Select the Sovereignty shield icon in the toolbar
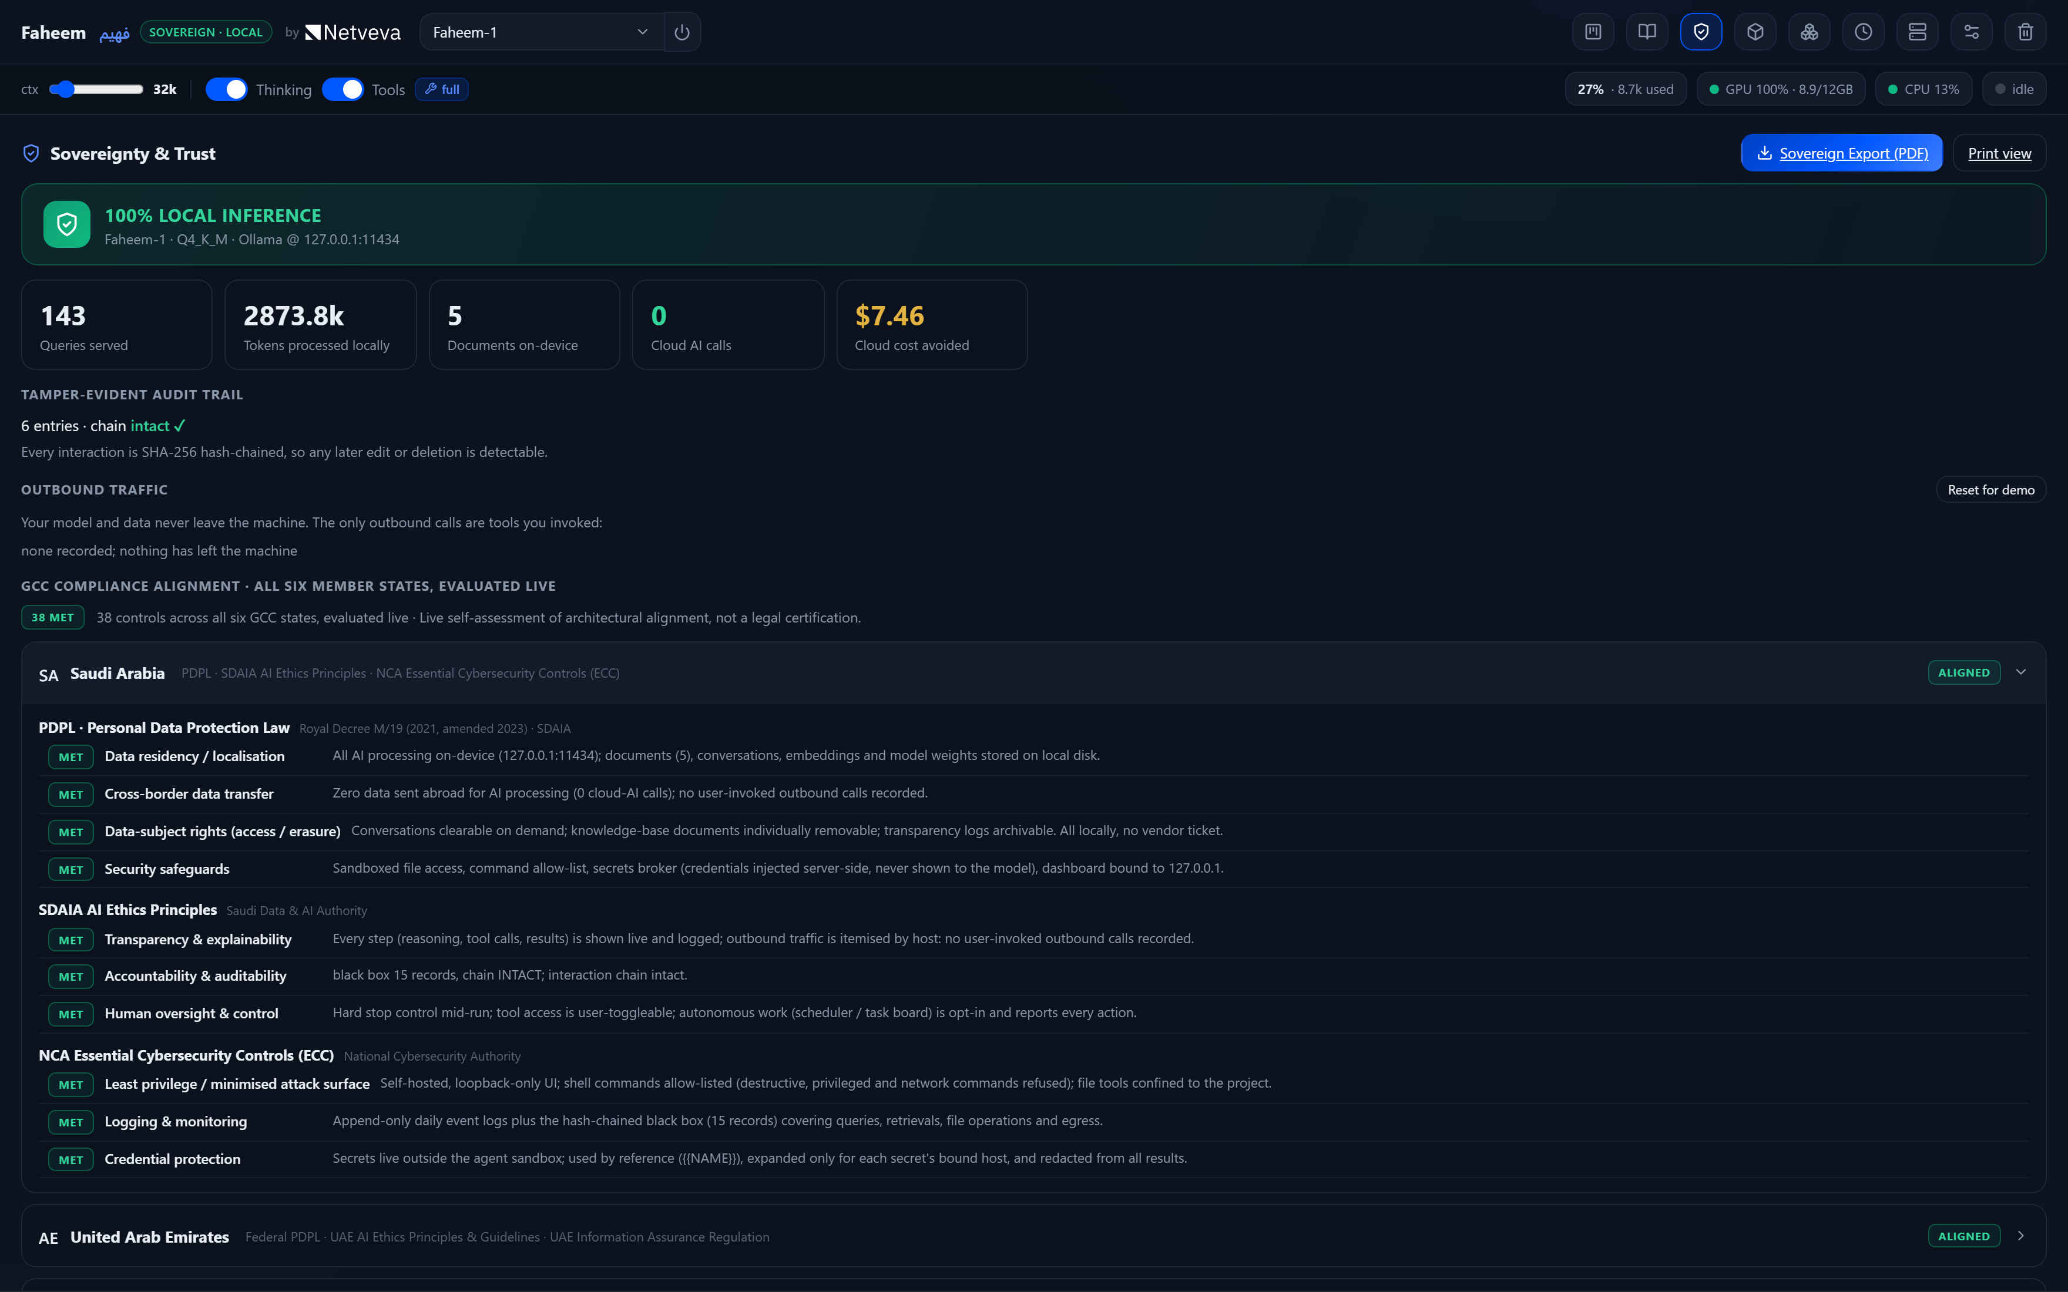The width and height of the screenshot is (2068, 1292). (x=1701, y=32)
